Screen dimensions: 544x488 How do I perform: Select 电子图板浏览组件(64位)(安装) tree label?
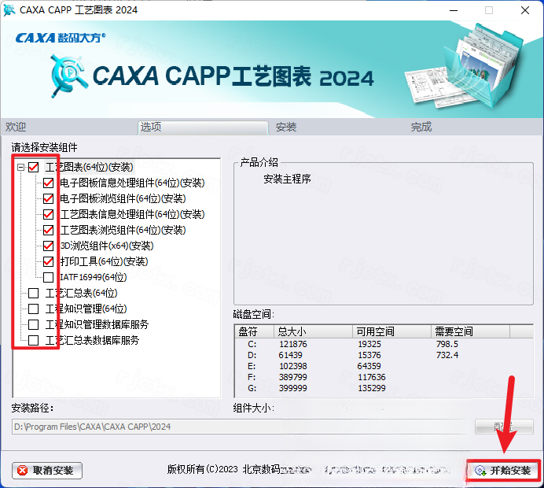(x=123, y=198)
